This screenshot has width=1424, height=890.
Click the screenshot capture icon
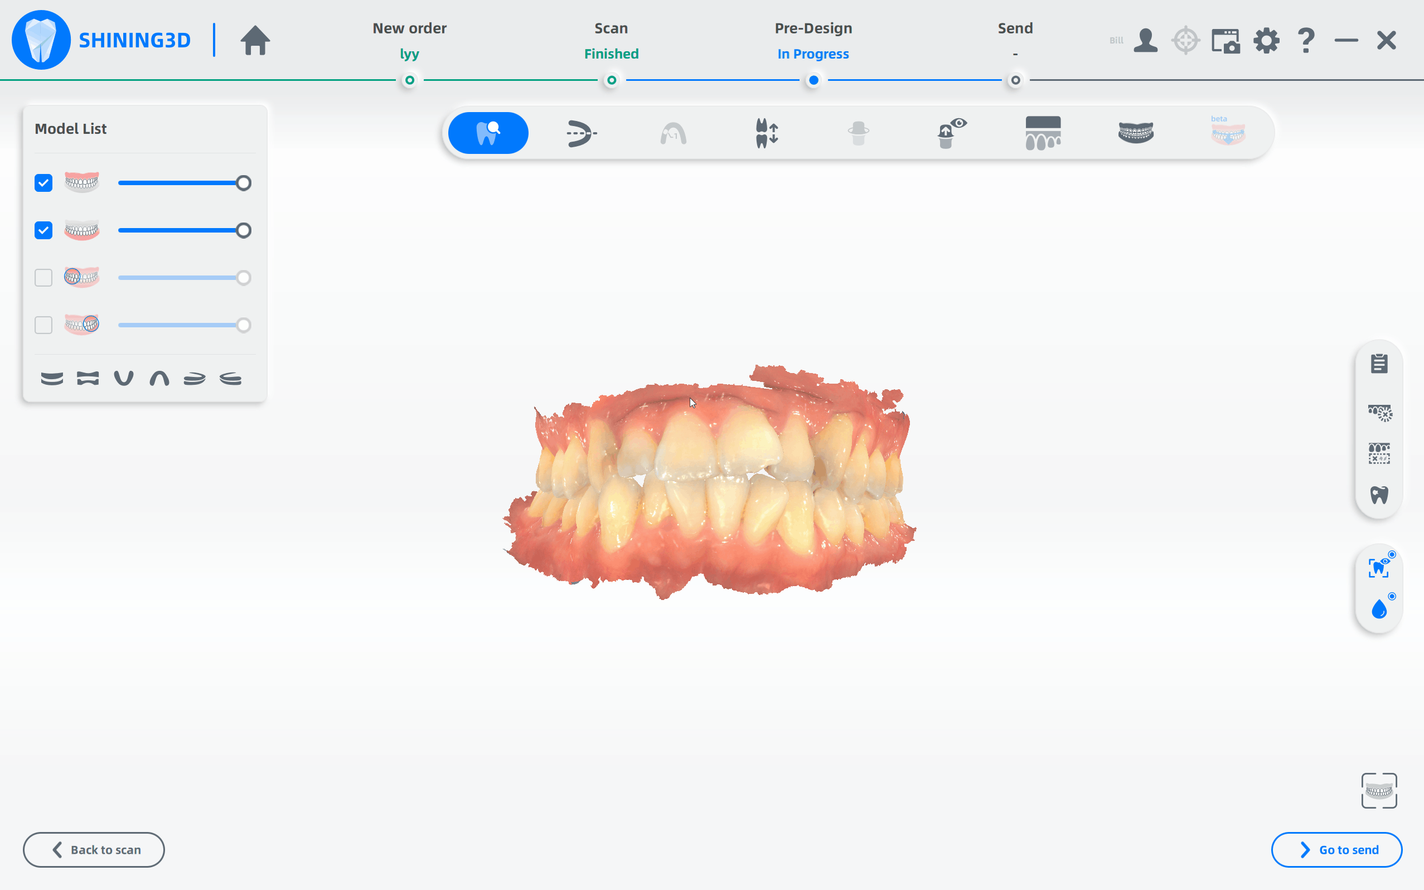click(x=1225, y=41)
